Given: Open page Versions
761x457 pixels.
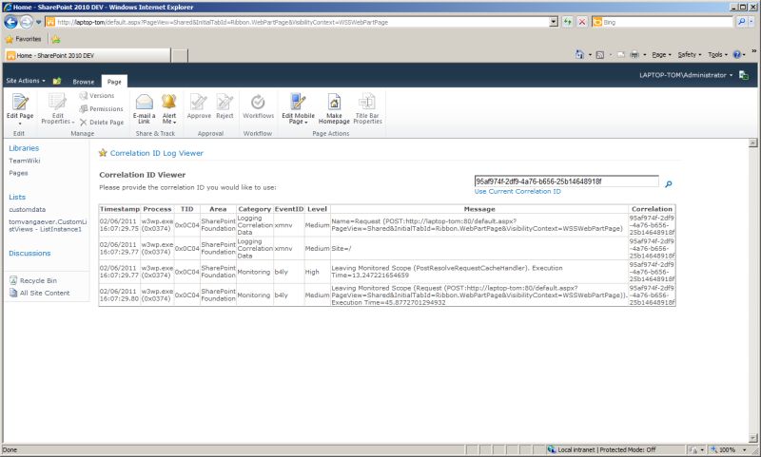Looking at the screenshot, I should [x=97, y=95].
